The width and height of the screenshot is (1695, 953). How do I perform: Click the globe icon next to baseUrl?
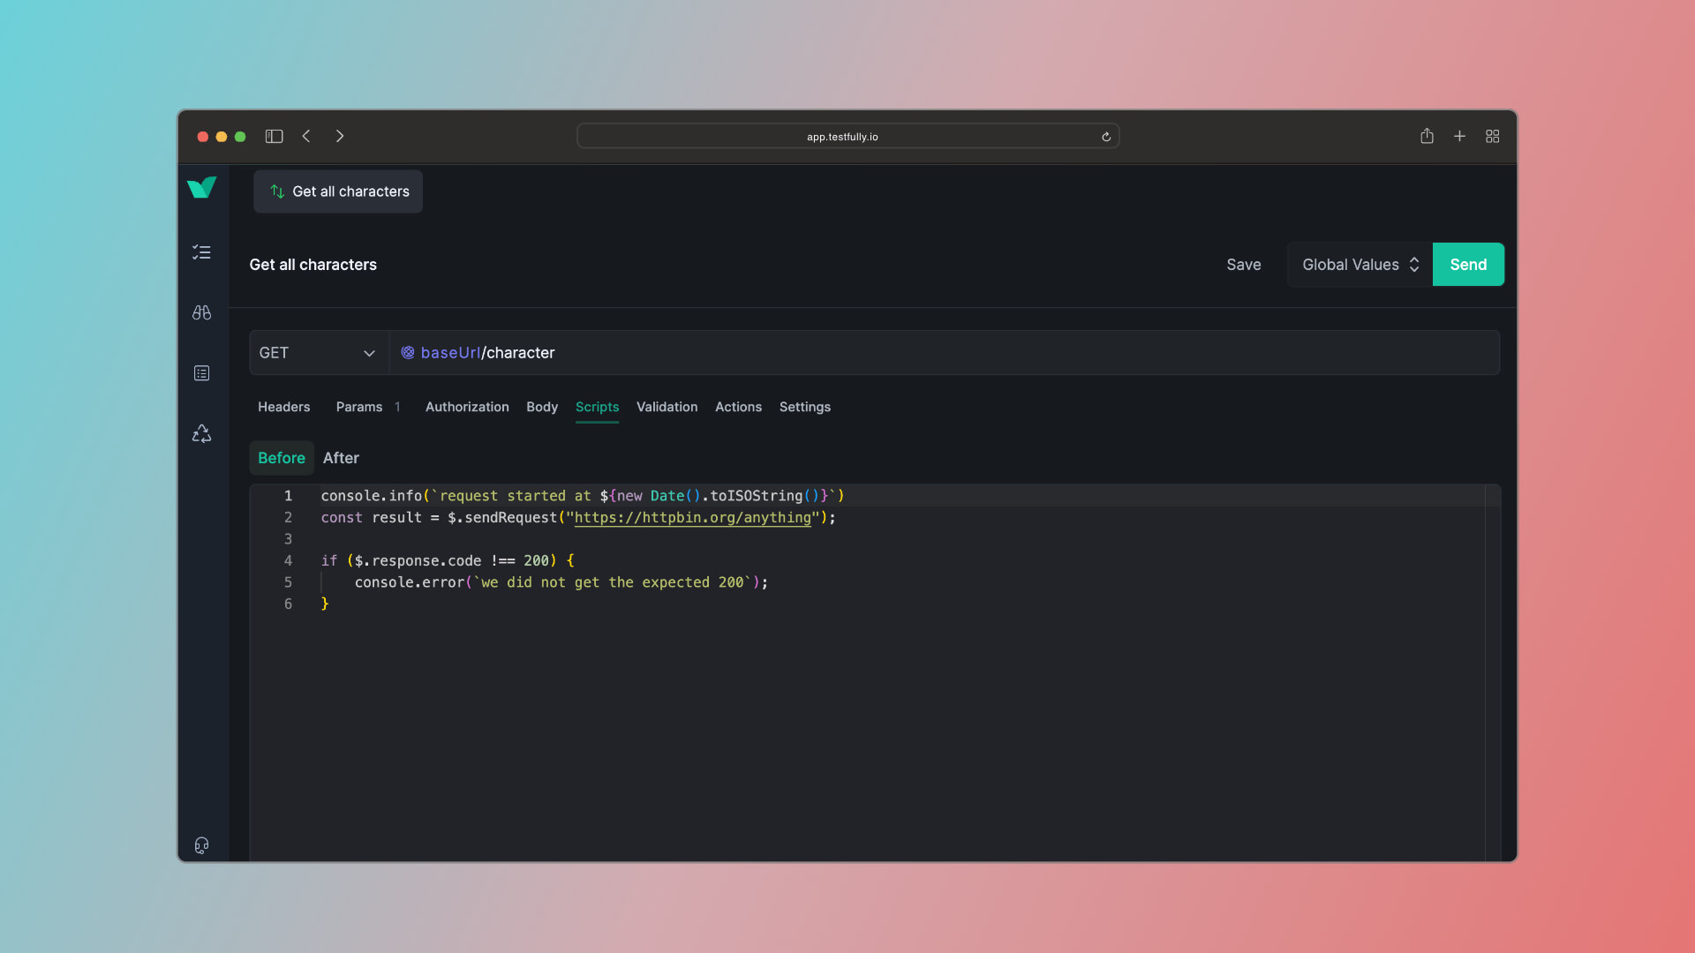(x=407, y=352)
